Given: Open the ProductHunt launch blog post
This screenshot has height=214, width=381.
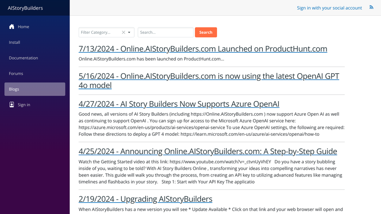Looking at the screenshot, I should [x=203, y=49].
